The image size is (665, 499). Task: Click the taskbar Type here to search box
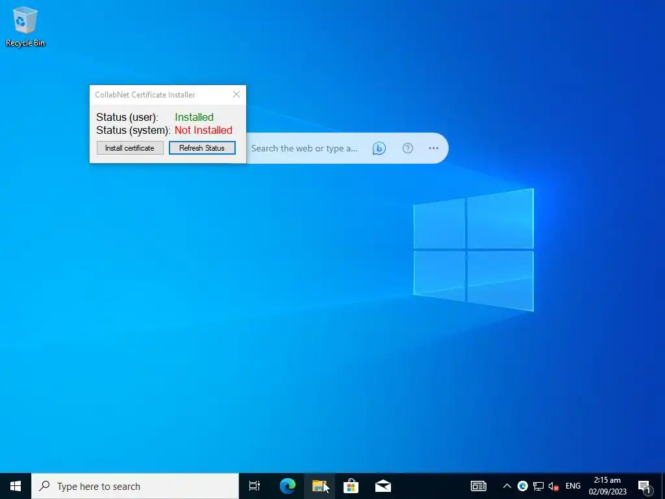click(135, 486)
